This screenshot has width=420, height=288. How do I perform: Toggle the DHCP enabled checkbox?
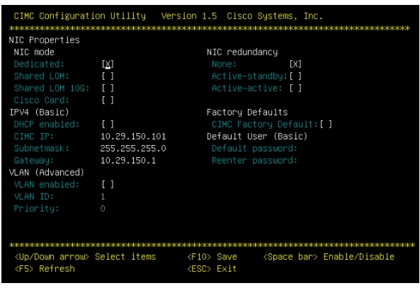[108, 125]
